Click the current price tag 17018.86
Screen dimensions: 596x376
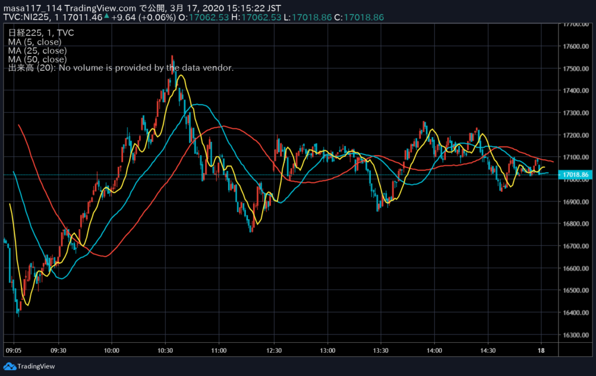point(576,175)
